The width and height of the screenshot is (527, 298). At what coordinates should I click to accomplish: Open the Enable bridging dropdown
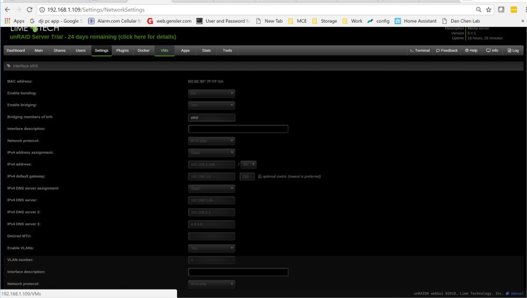[x=211, y=105]
